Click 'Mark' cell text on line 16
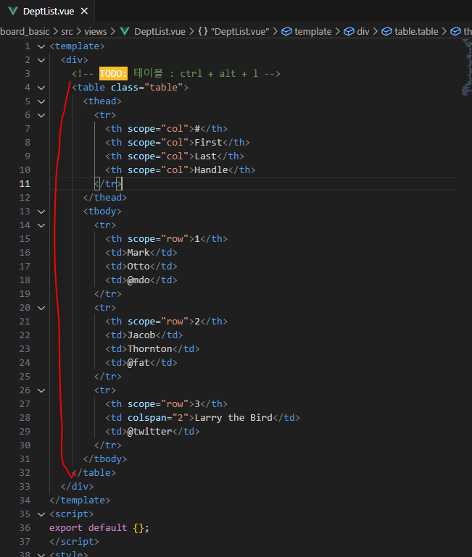Screen dimensions: 472x557 coord(138,253)
